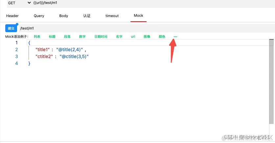The image size is (275, 143).
Task: Click the mock path field /test/m1
Action: click(x=147, y=28)
